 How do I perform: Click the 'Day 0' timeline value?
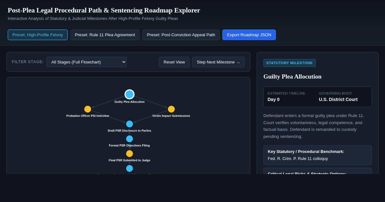pos(273,99)
